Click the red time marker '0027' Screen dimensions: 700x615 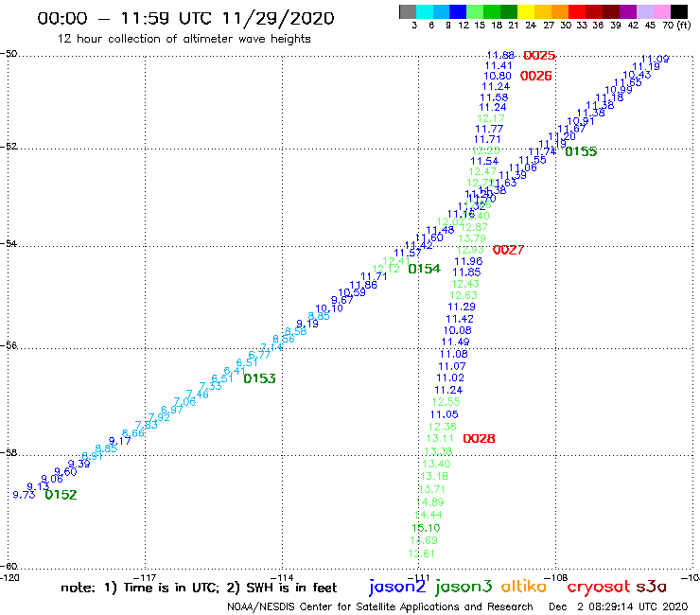tap(508, 250)
